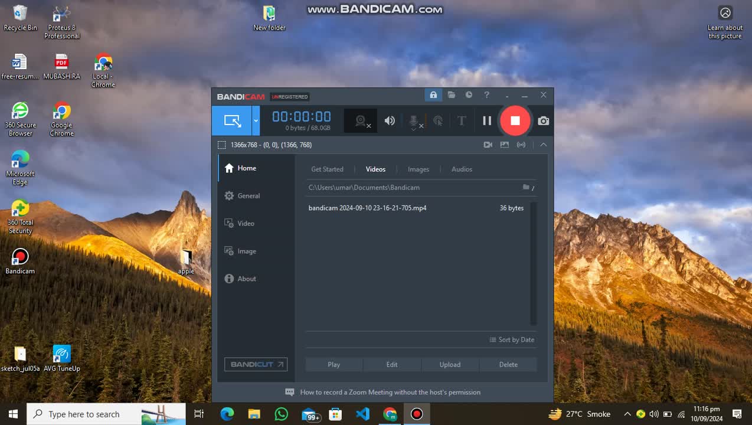Image resolution: width=752 pixels, height=425 pixels.
Task: Click the video list scrollbar
Action: coord(534,264)
